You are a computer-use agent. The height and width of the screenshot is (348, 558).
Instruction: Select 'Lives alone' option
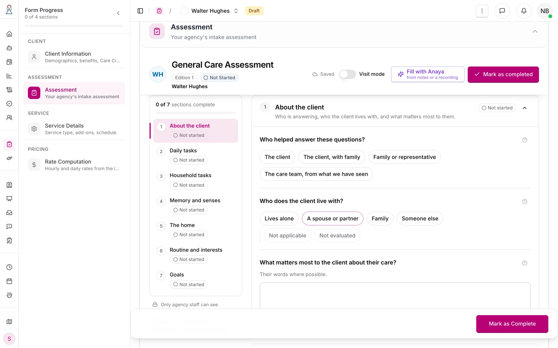[279, 219]
